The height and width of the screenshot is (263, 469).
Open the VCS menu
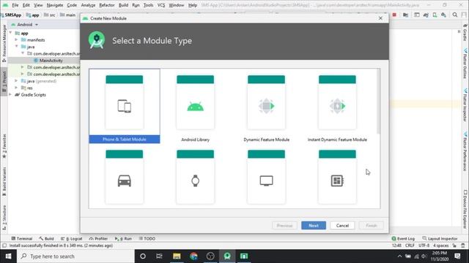pos(161,5)
